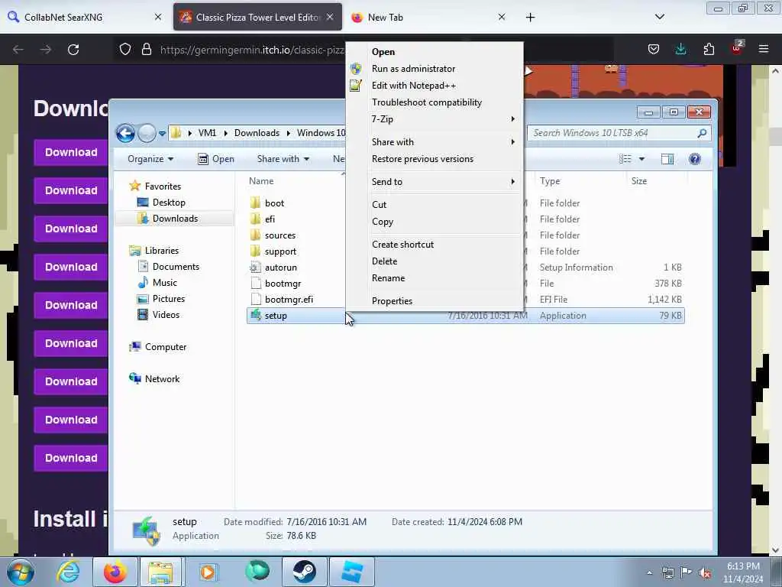This screenshot has height=587, width=782.
Task: Open list all tabs chevron
Action: 659,17
